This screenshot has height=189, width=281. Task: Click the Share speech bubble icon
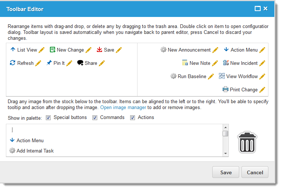(80, 63)
